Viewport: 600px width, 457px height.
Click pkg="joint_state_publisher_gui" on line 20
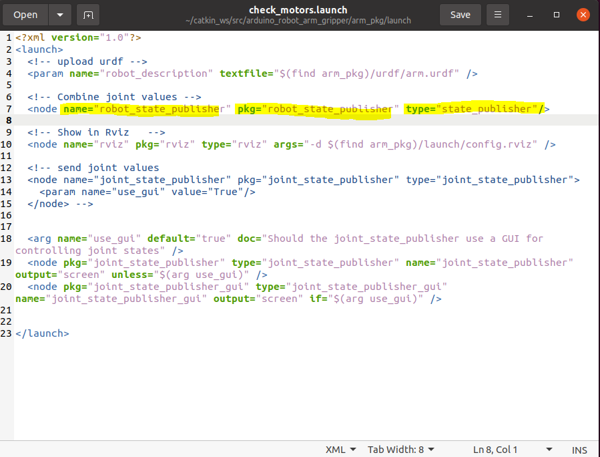click(x=156, y=287)
